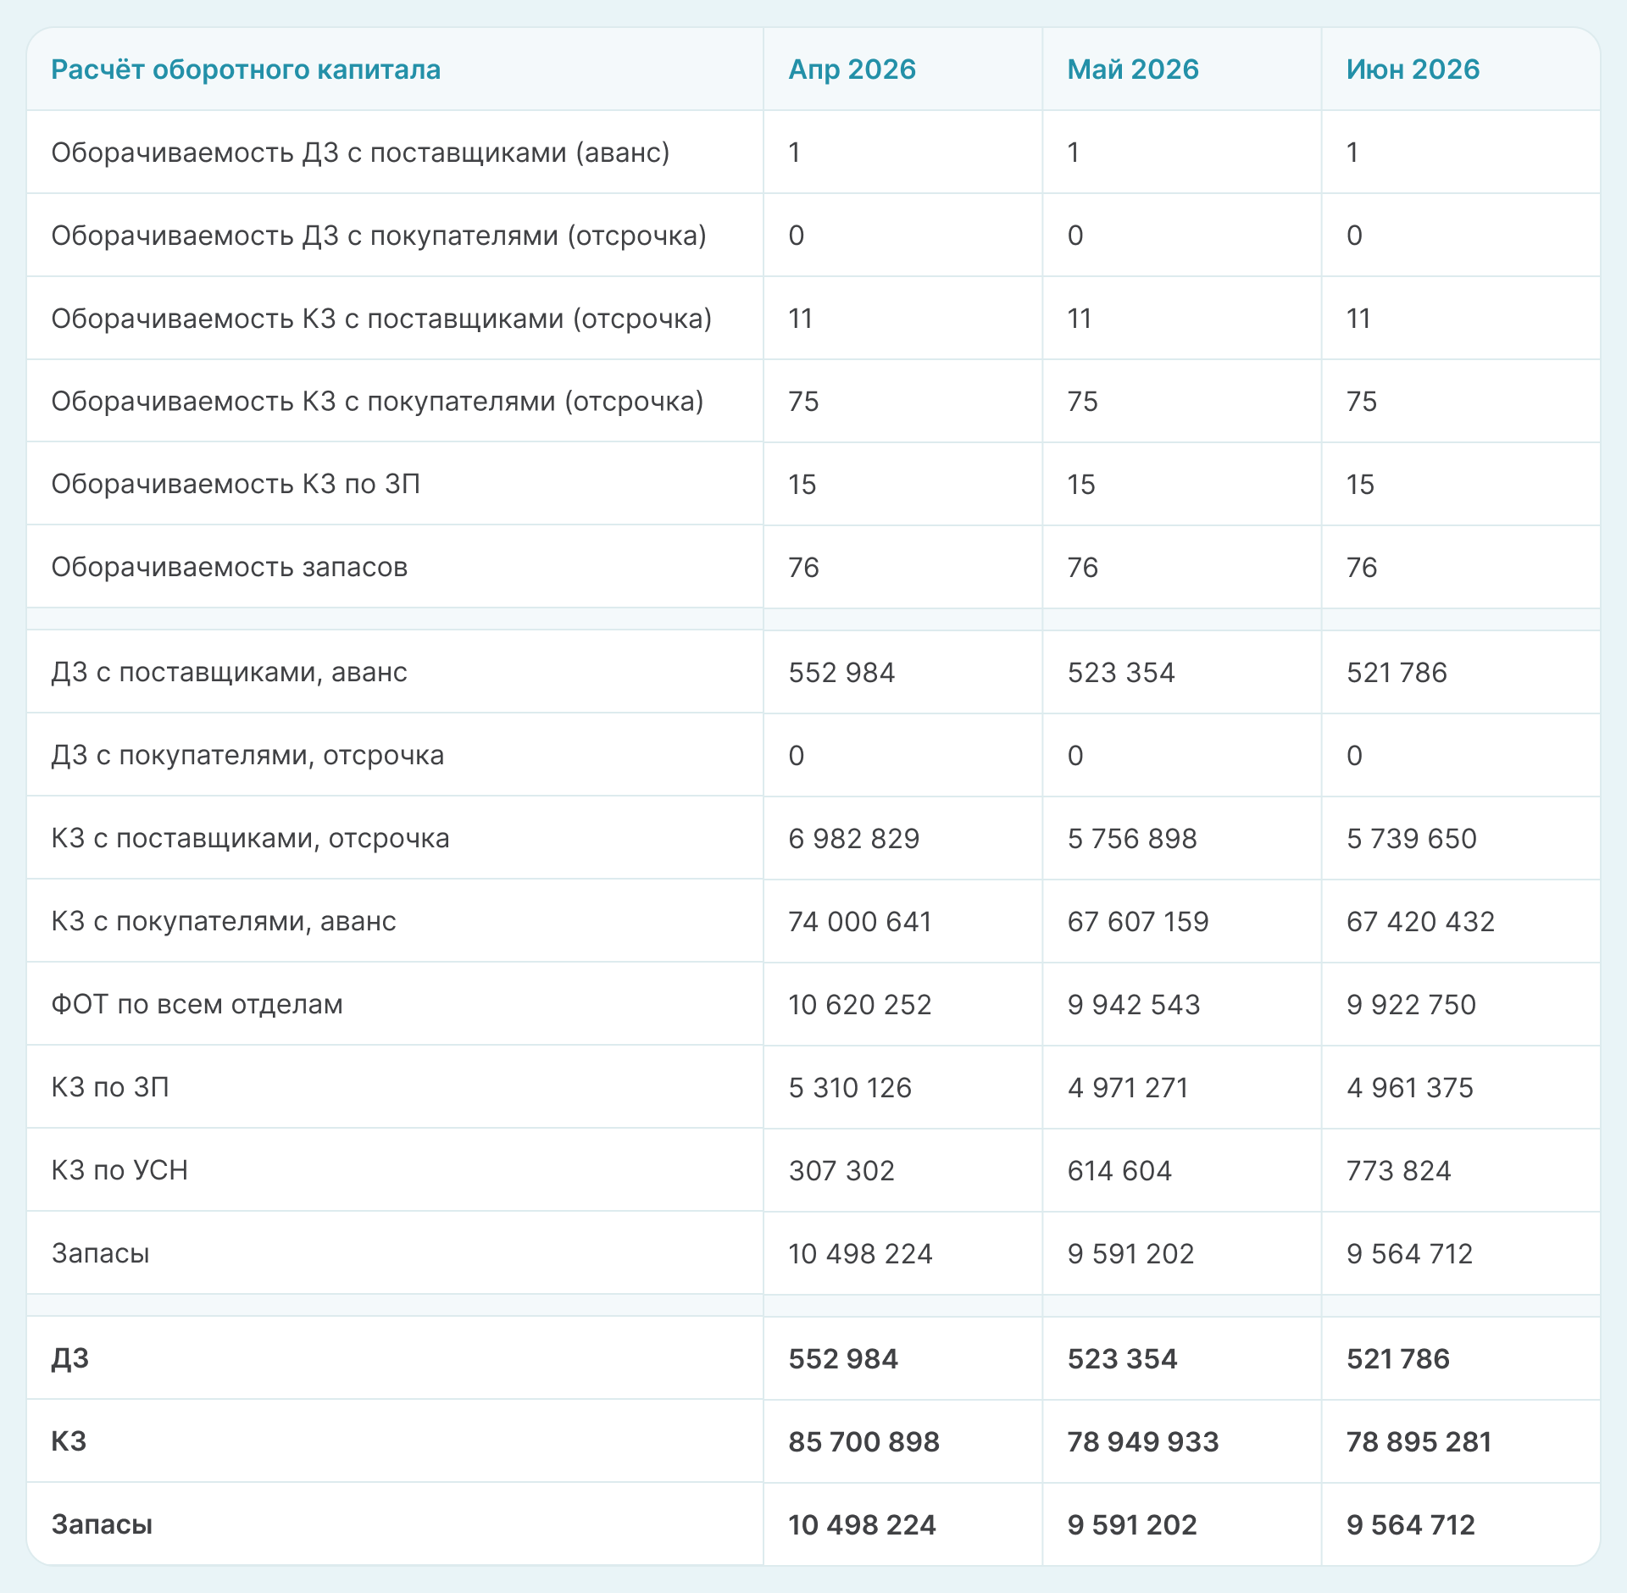Click the Расчёт оборотного капитала header

pos(246,69)
